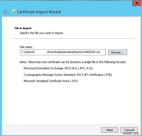
Task: Open the Browse... file picker
Action: (x=118, y=52)
